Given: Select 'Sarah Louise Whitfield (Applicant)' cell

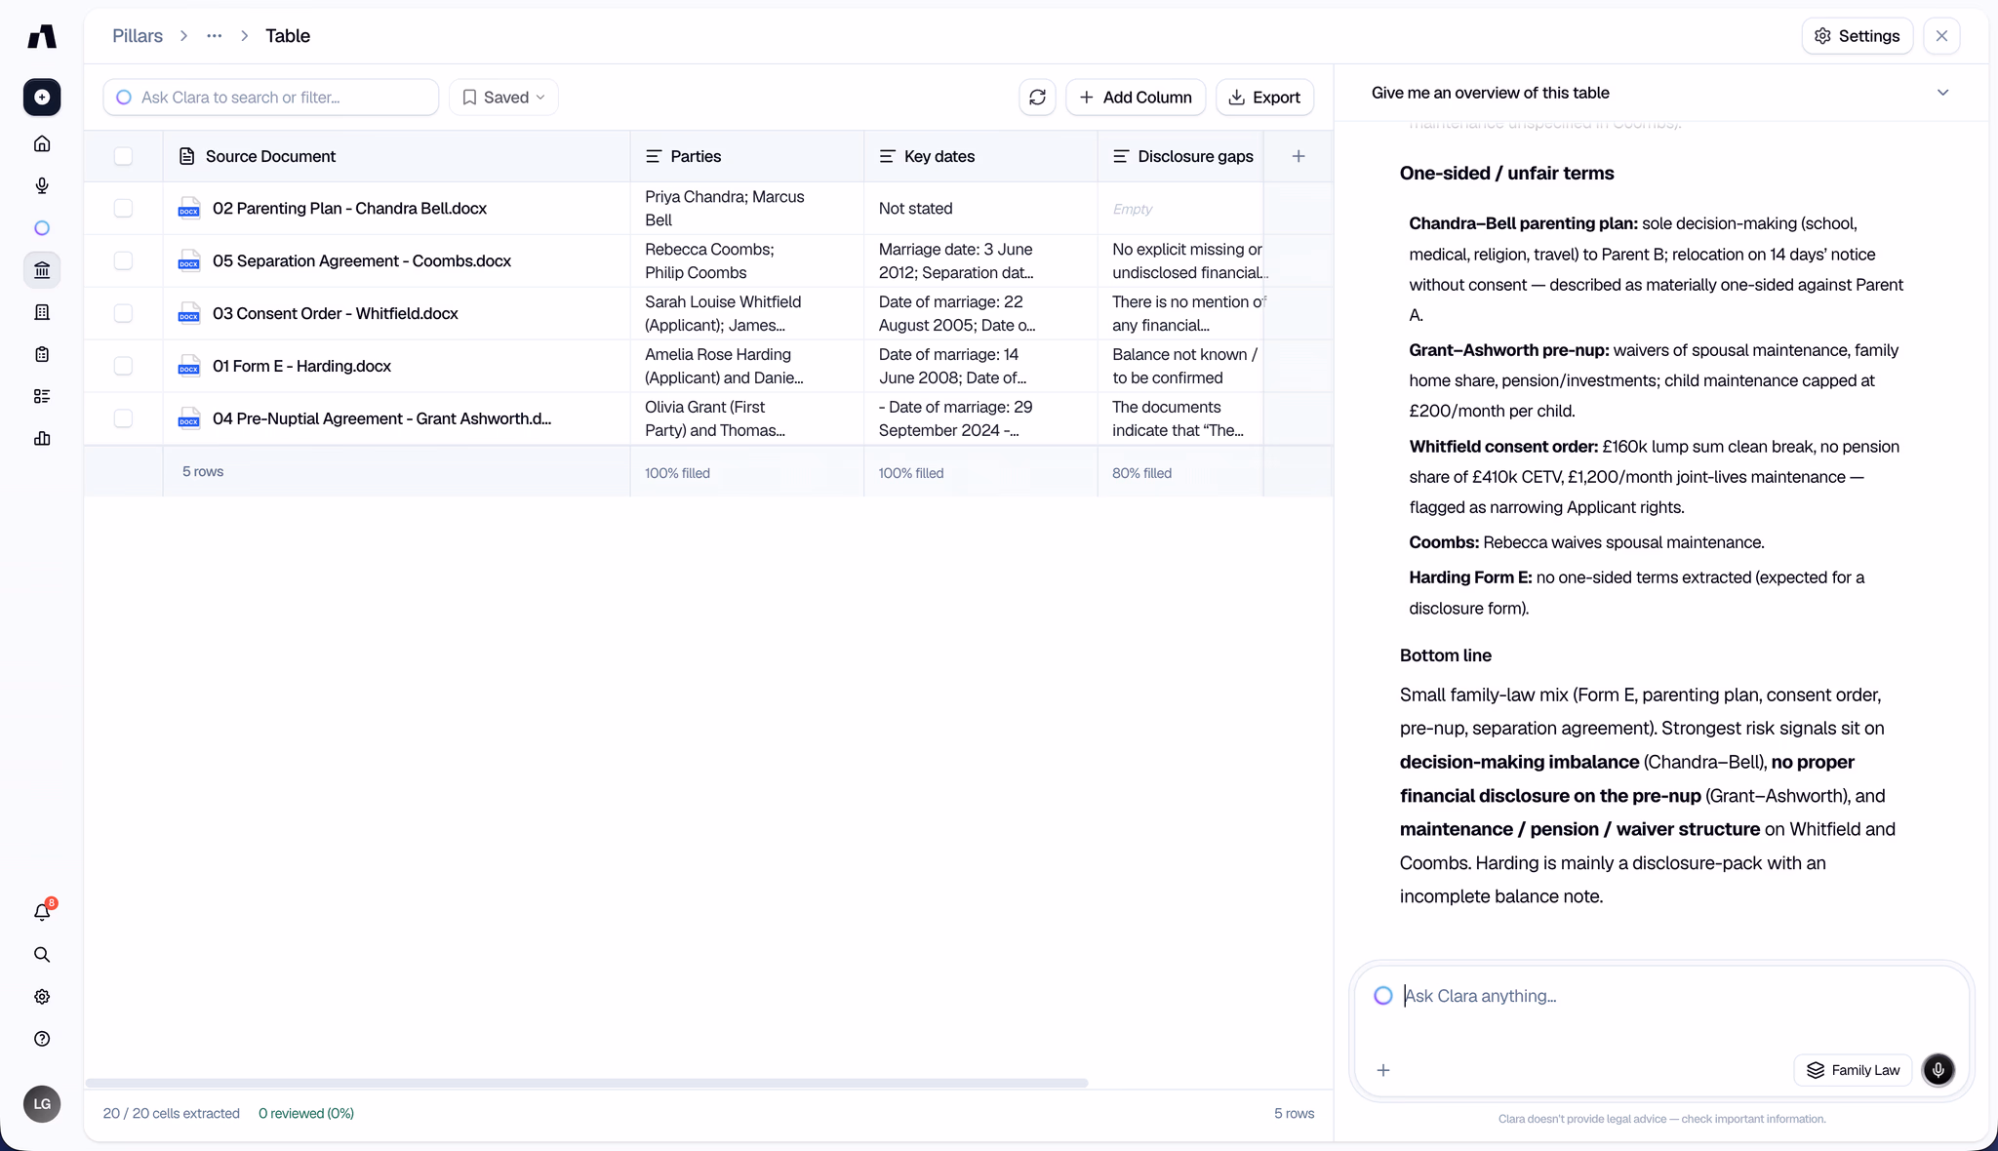Looking at the screenshot, I should (746, 313).
